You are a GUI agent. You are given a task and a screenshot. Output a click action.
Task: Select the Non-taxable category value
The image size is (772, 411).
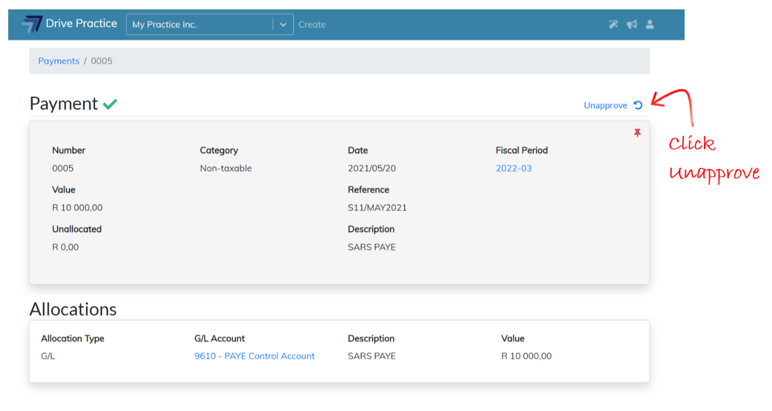coord(226,168)
